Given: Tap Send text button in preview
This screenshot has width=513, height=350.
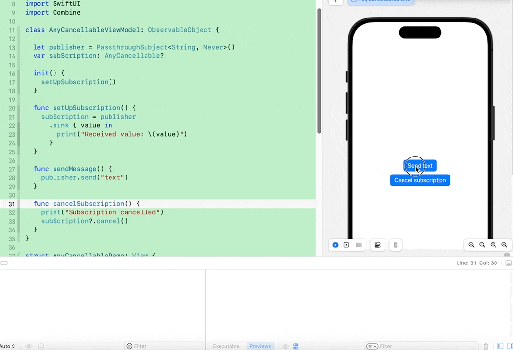Looking at the screenshot, I should click(x=420, y=166).
